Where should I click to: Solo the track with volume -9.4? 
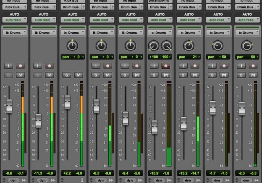pos(125,75)
